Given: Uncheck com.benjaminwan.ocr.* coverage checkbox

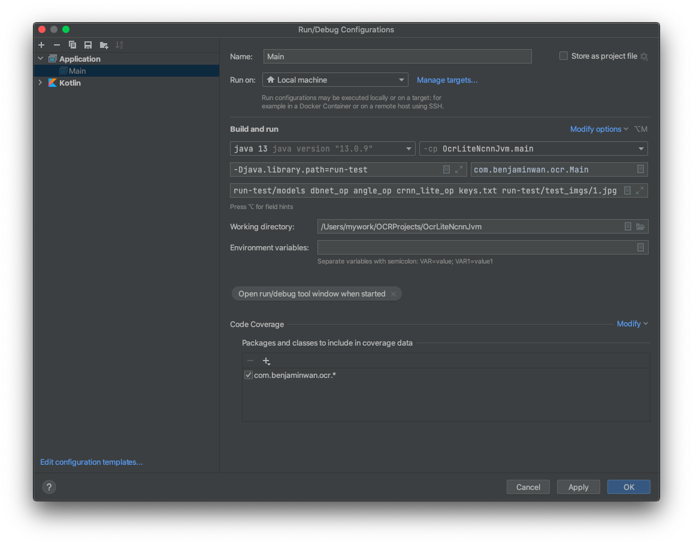Looking at the screenshot, I should [249, 375].
